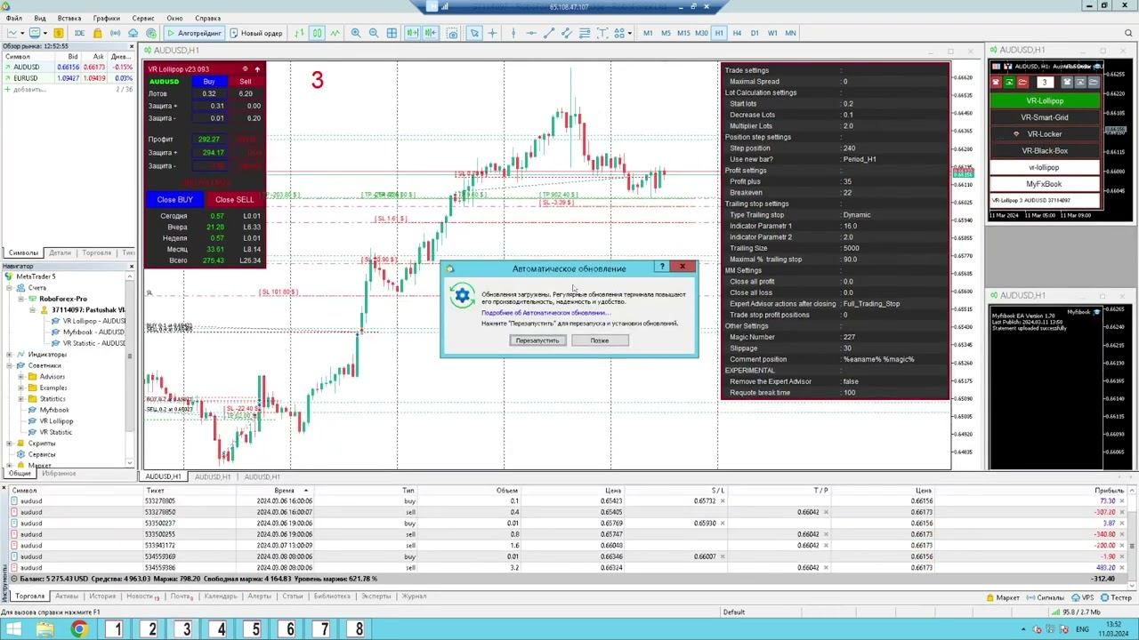This screenshot has width=1139, height=640.
Task: Click the screenshot camera toolbar icon
Action: tap(452, 33)
